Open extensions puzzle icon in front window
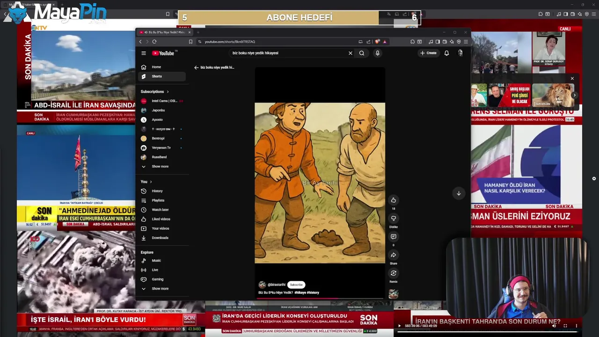Image resolution: width=599 pixels, height=337 pixels. coord(412,42)
